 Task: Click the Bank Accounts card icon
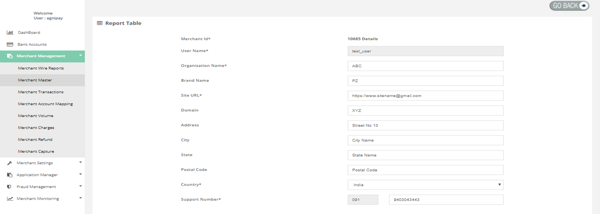(x=10, y=44)
